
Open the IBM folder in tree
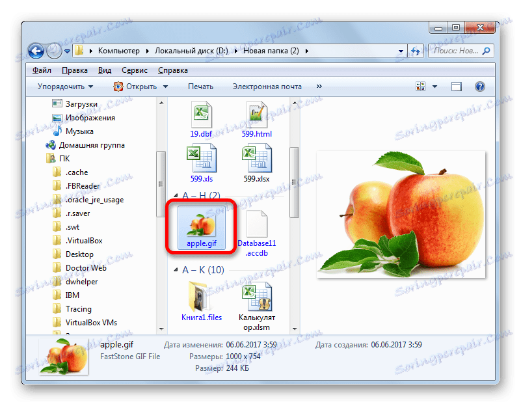click(x=72, y=295)
